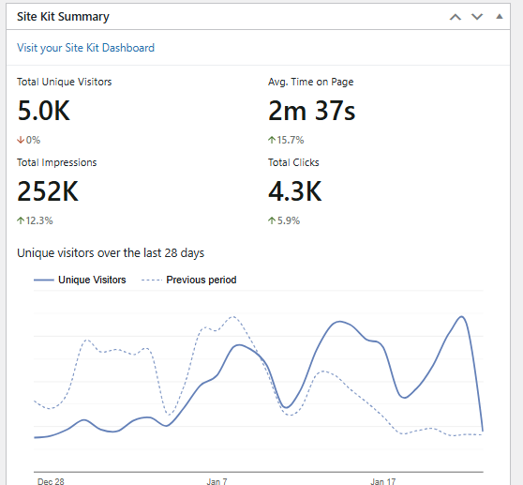This screenshot has height=485, width=523.
Task: Select the 4.3K clicks value
Action: [295, 191]
